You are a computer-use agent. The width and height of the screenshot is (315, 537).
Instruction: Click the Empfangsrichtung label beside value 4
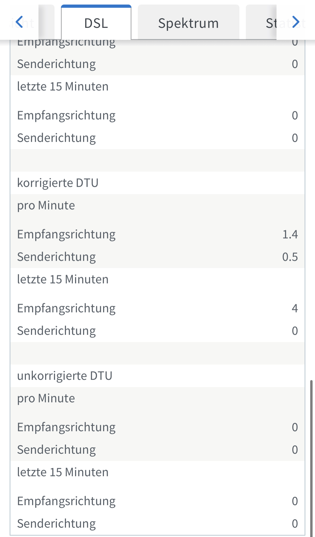(x=66, y=308)
